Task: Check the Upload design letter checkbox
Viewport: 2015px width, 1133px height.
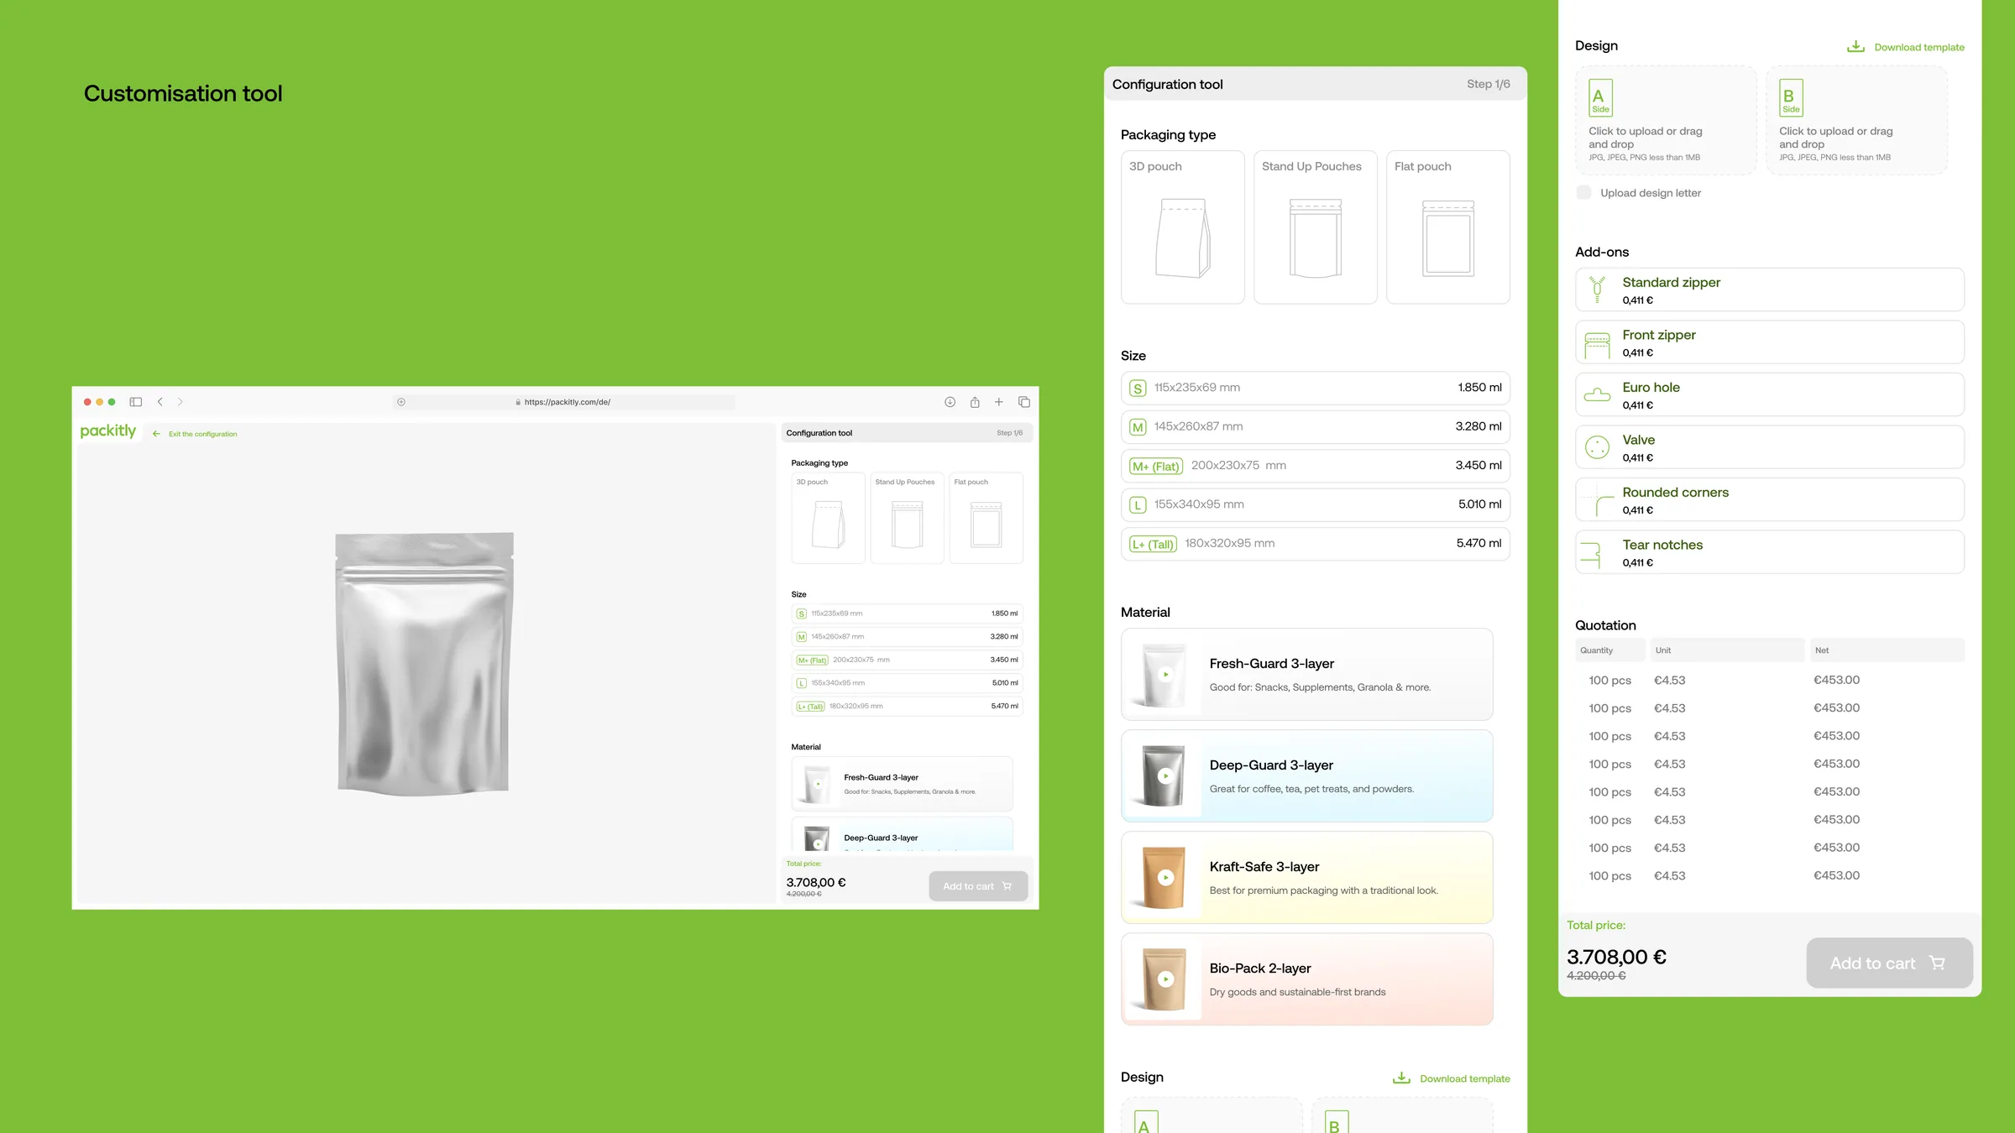Action: tap(1583, 193)
